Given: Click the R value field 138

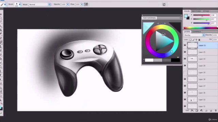Looking at the screenshot, I should tap(214, 15).
